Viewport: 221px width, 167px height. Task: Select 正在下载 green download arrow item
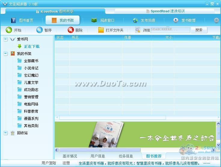pyautogui.click(x=20, y=47)
